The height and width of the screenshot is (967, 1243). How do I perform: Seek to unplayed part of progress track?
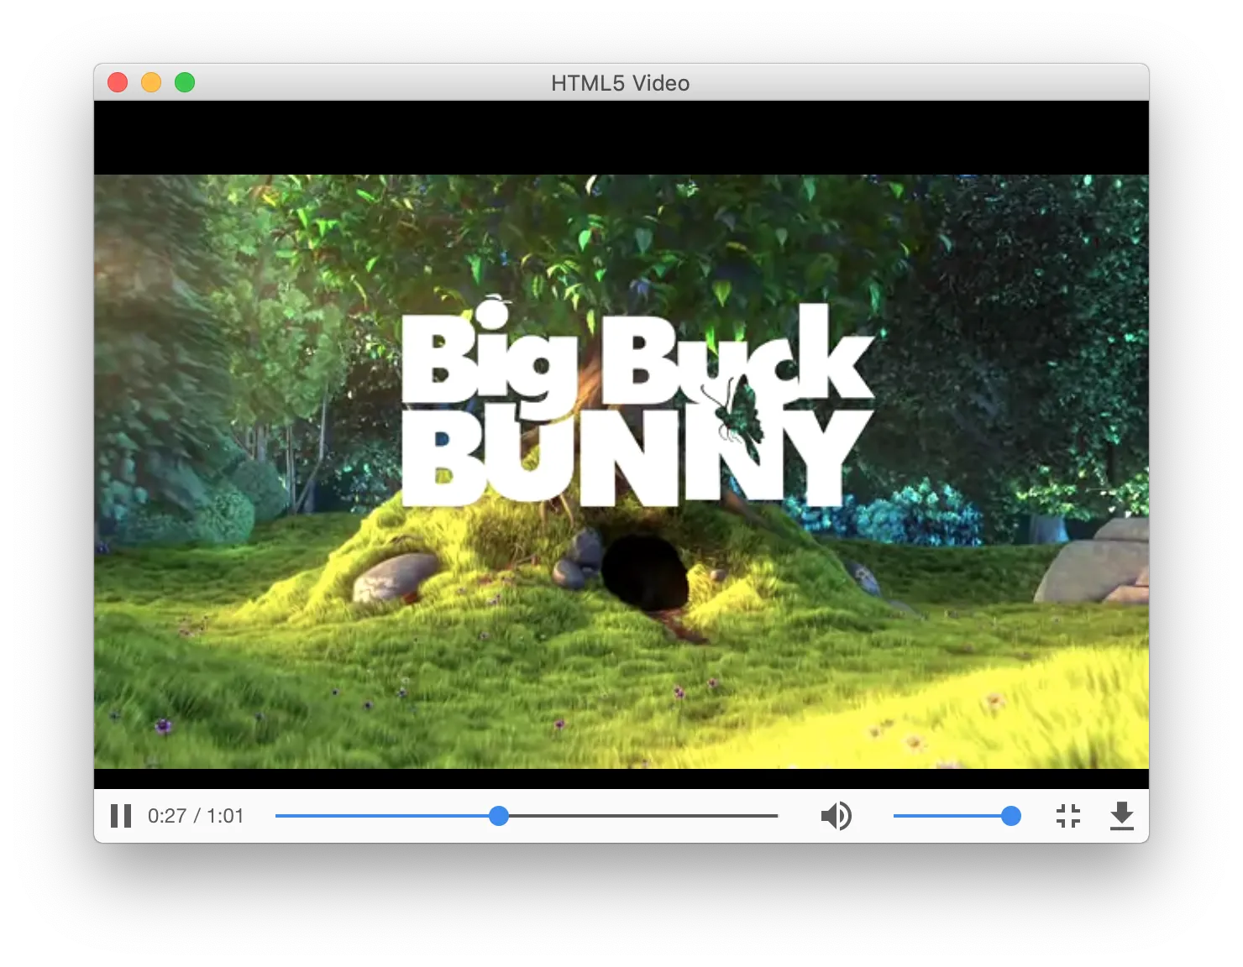[643, 816]
